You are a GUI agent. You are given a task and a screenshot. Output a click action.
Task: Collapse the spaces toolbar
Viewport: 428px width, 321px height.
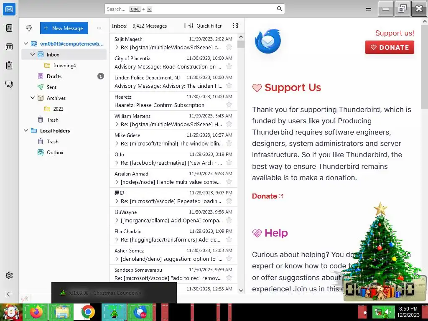tap(9, 294)
